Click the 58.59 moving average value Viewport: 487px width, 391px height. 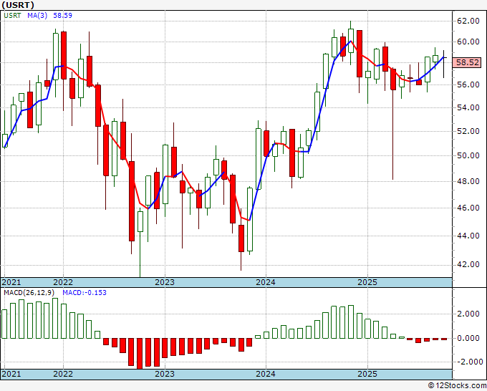(x=63, y=15)
